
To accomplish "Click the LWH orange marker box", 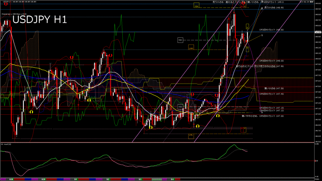I will 191,48.
